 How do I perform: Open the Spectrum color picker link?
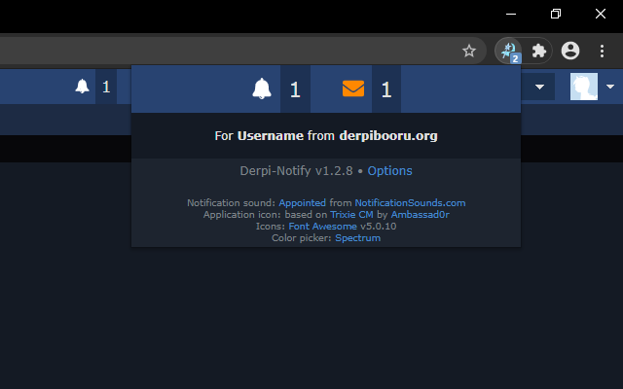coord(357,238)
